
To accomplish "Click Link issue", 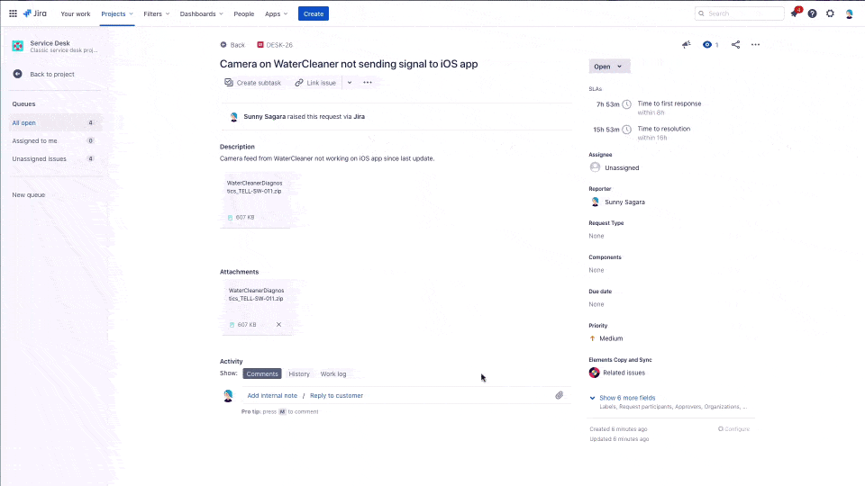I will pos(315,83).
